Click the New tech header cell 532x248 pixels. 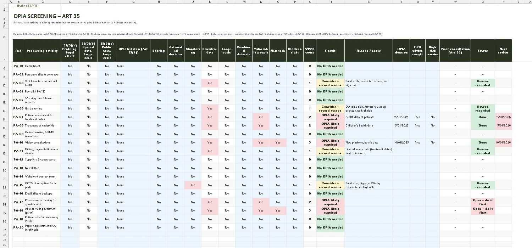(x=278, y=51)
